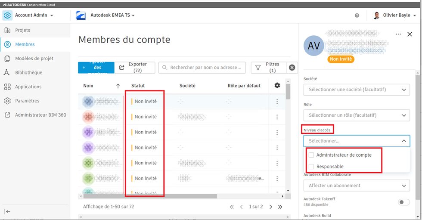Screen dimensions: 422x220
Task: Check the Responsable access option
Action: 311,167
